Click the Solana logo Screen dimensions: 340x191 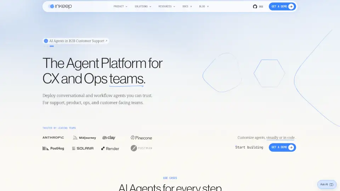coord(83,149)
